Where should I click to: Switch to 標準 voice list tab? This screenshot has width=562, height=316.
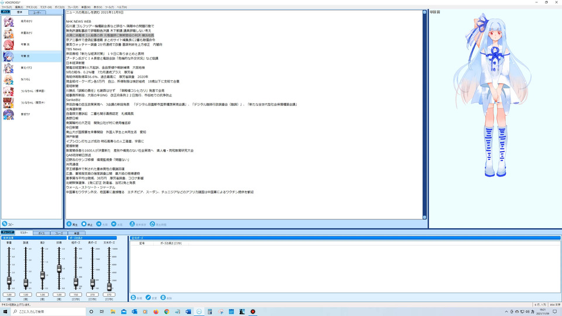pyautogui.click(x=19, y=12)
